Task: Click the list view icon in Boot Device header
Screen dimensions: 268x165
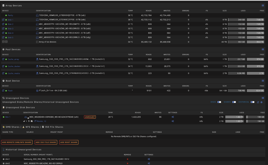Action: pyautogui.click(x=263, y=80)
